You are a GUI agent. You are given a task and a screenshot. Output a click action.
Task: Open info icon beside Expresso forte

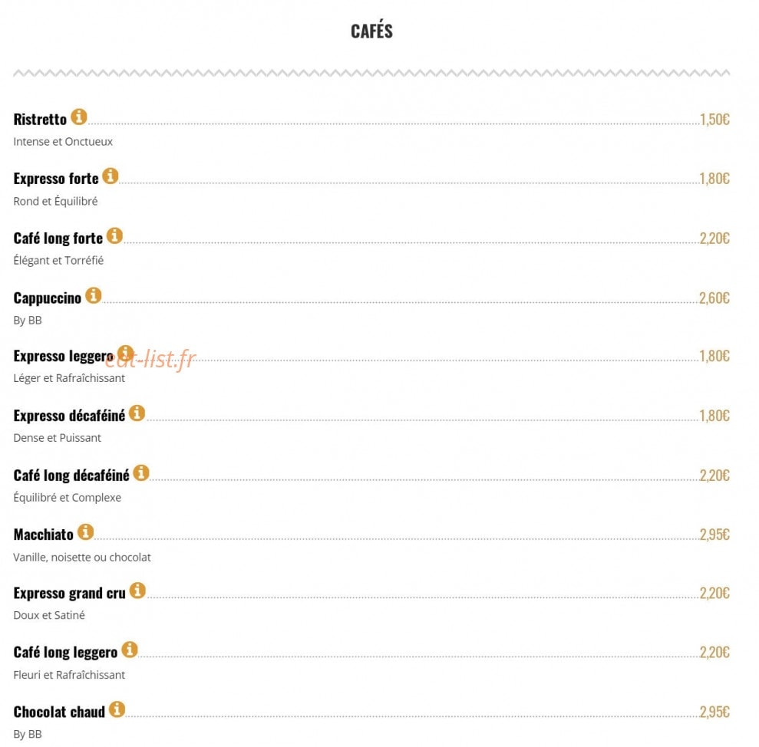click(111, 176)
